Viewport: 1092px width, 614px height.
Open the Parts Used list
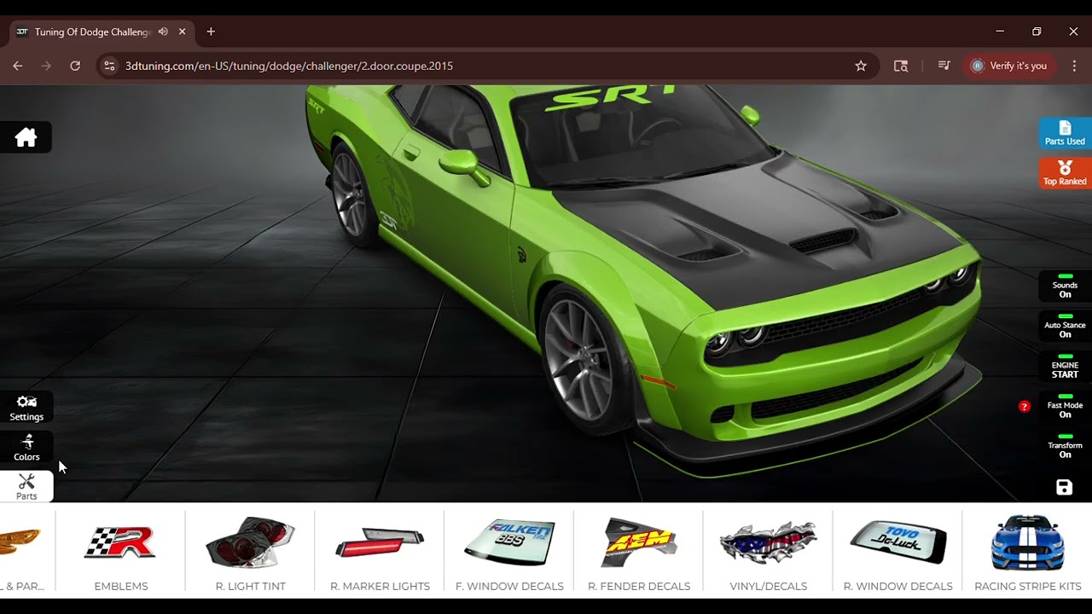pos(1065,133)
